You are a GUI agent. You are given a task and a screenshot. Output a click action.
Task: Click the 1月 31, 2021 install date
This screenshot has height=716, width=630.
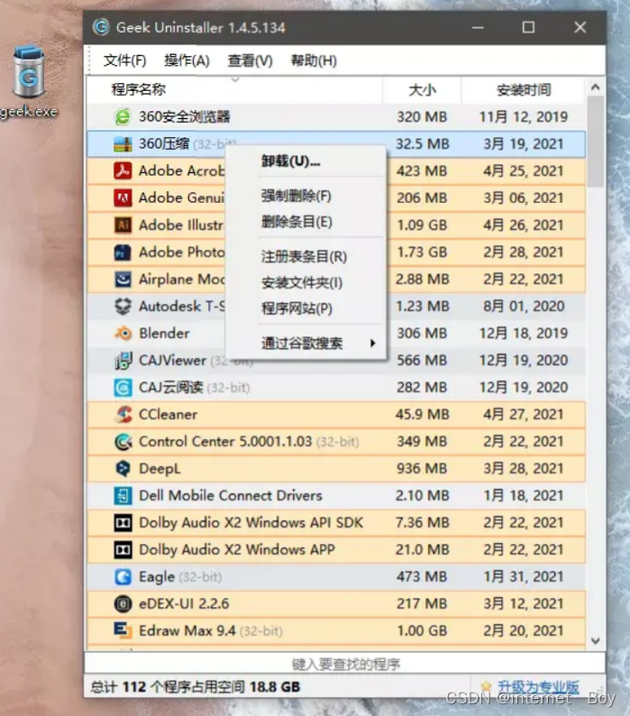(x=523, y=577)
